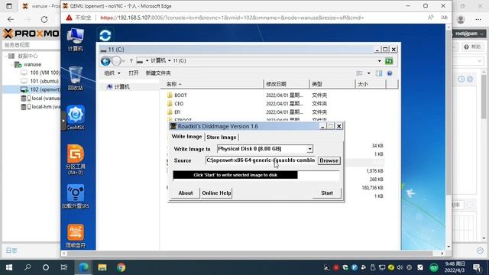Toggle the explorer preview pane icon
Viewport: 489px width, 275px height.
[379, 73]
